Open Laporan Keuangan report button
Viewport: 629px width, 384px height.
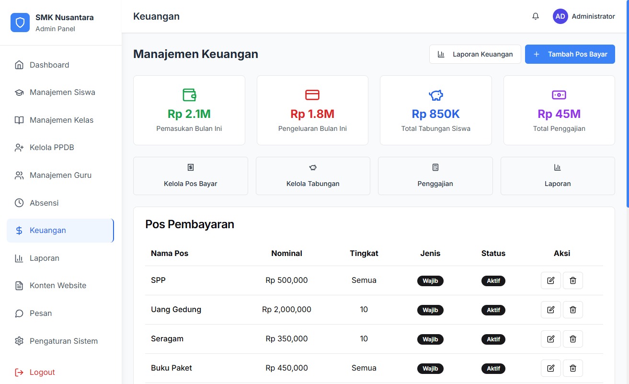tap(475, 54)
